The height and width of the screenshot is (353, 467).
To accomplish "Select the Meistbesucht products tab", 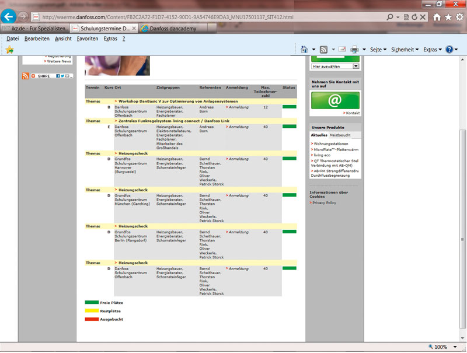I will pyautogui.click(x=340, y=135).
